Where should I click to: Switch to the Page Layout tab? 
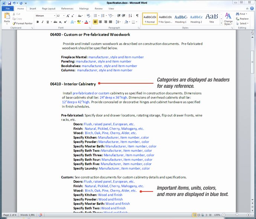tap(49, 9)
